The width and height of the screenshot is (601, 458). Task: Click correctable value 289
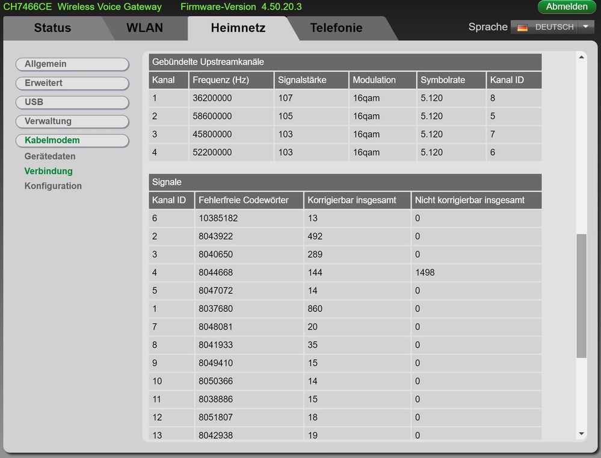tap(315, 255)
